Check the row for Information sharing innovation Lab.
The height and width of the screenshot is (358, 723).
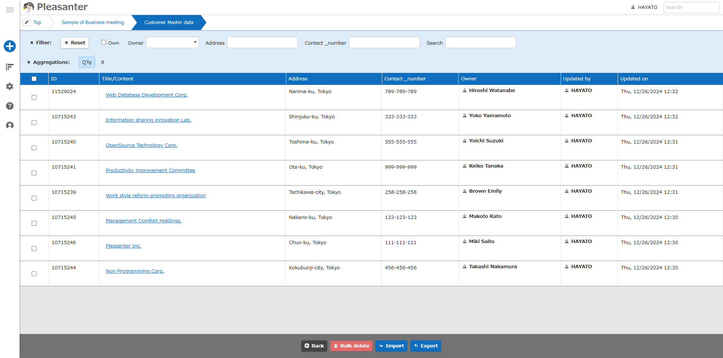pos(34,123)
